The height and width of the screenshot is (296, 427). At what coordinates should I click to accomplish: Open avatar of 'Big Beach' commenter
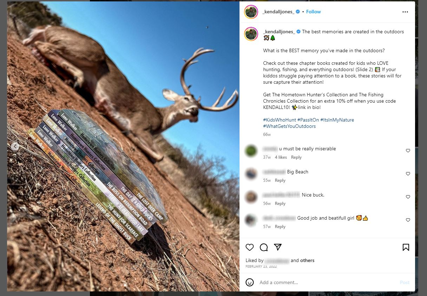pyautogui.click(x=251, y=174)
